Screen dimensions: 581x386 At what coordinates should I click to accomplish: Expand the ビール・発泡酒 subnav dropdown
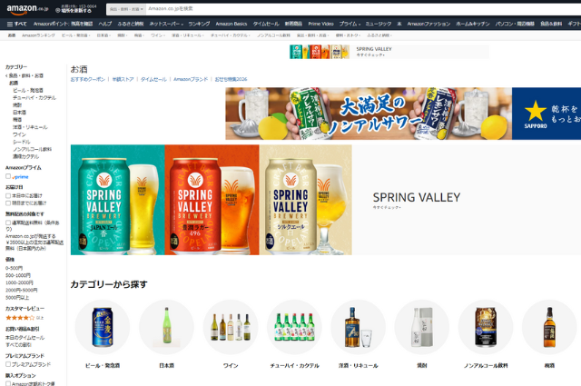tap(76, 35)
